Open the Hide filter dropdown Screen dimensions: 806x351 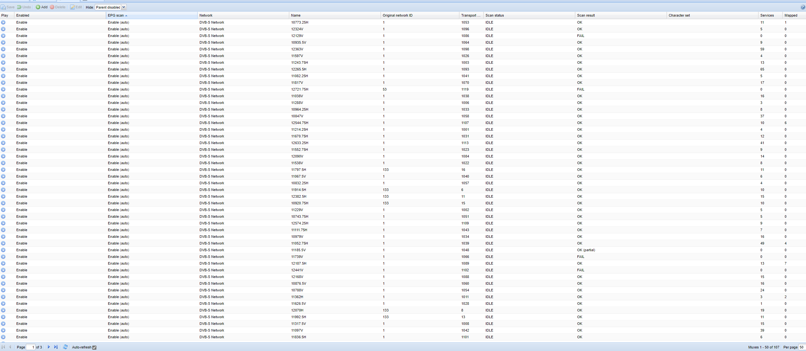124,7
